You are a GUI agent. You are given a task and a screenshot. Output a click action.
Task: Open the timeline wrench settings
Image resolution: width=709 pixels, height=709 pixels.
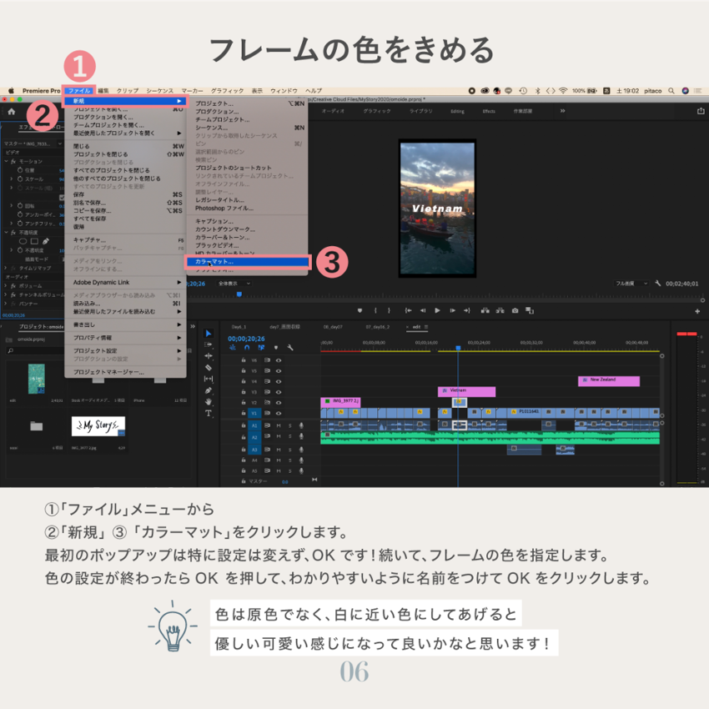pyautogui.click(x=290, y=348)
